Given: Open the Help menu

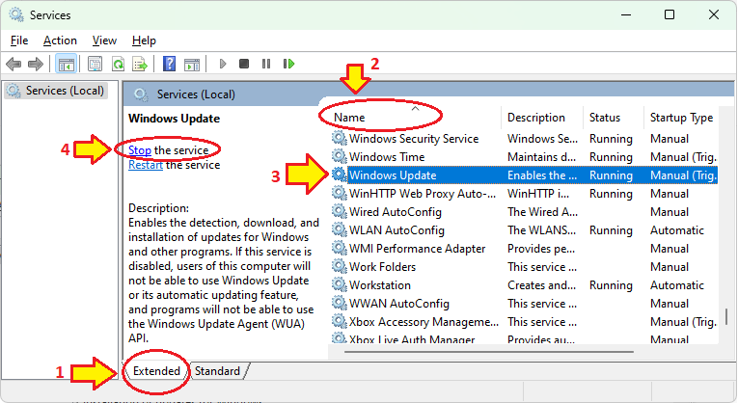Looking at the screenshot, I should pyautogui.click(x=144, y=40).
